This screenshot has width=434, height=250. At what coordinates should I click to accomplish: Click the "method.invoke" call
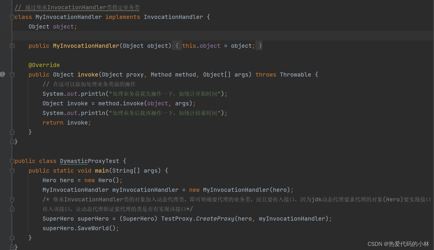[x=121, y=103]
